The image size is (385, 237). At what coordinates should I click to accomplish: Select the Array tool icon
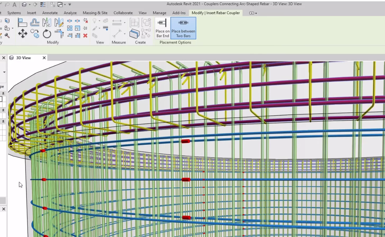pyautogui.click(x=70, y=28)
